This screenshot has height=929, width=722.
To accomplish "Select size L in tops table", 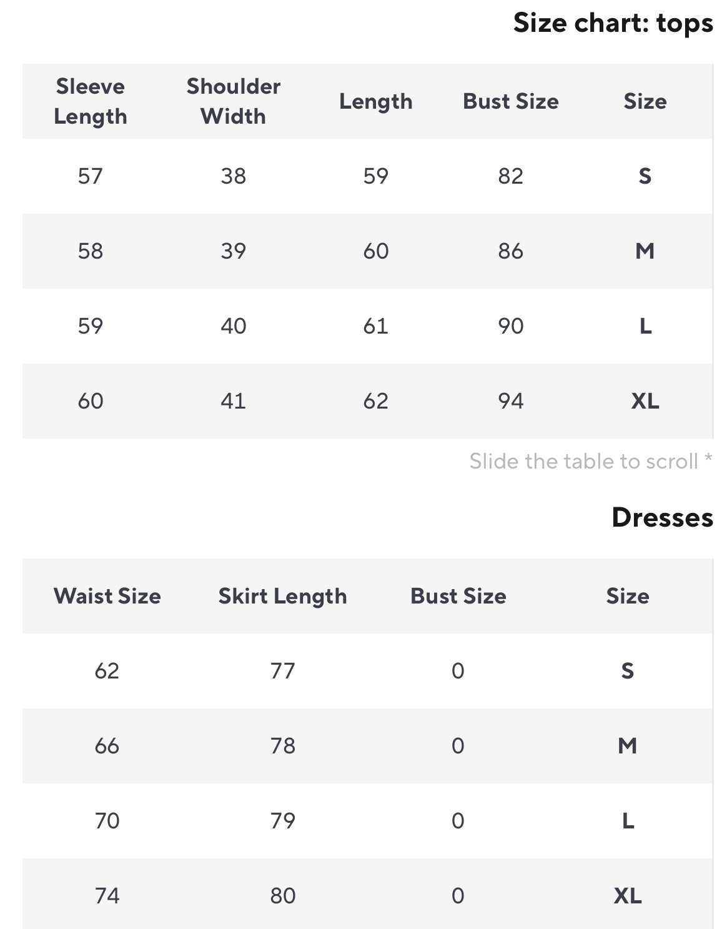I will point(645,326).
